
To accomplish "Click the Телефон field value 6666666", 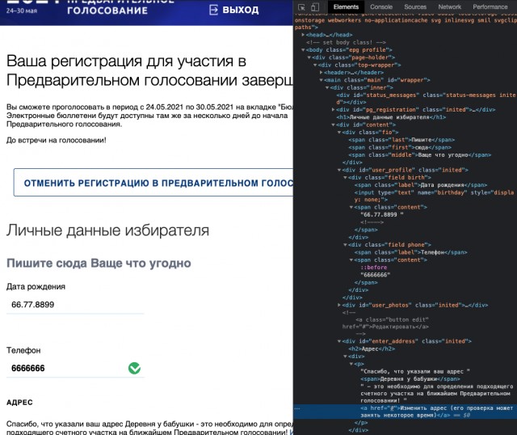I will coord(75,368).
